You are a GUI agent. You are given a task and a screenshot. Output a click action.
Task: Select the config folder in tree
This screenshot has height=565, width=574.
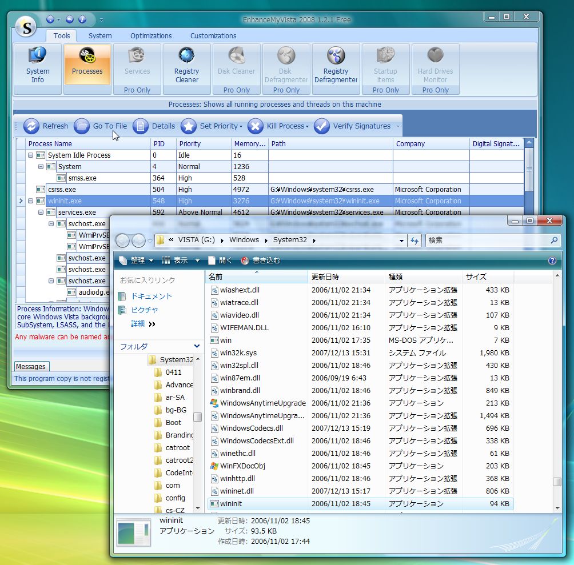(x=170, y=498)
